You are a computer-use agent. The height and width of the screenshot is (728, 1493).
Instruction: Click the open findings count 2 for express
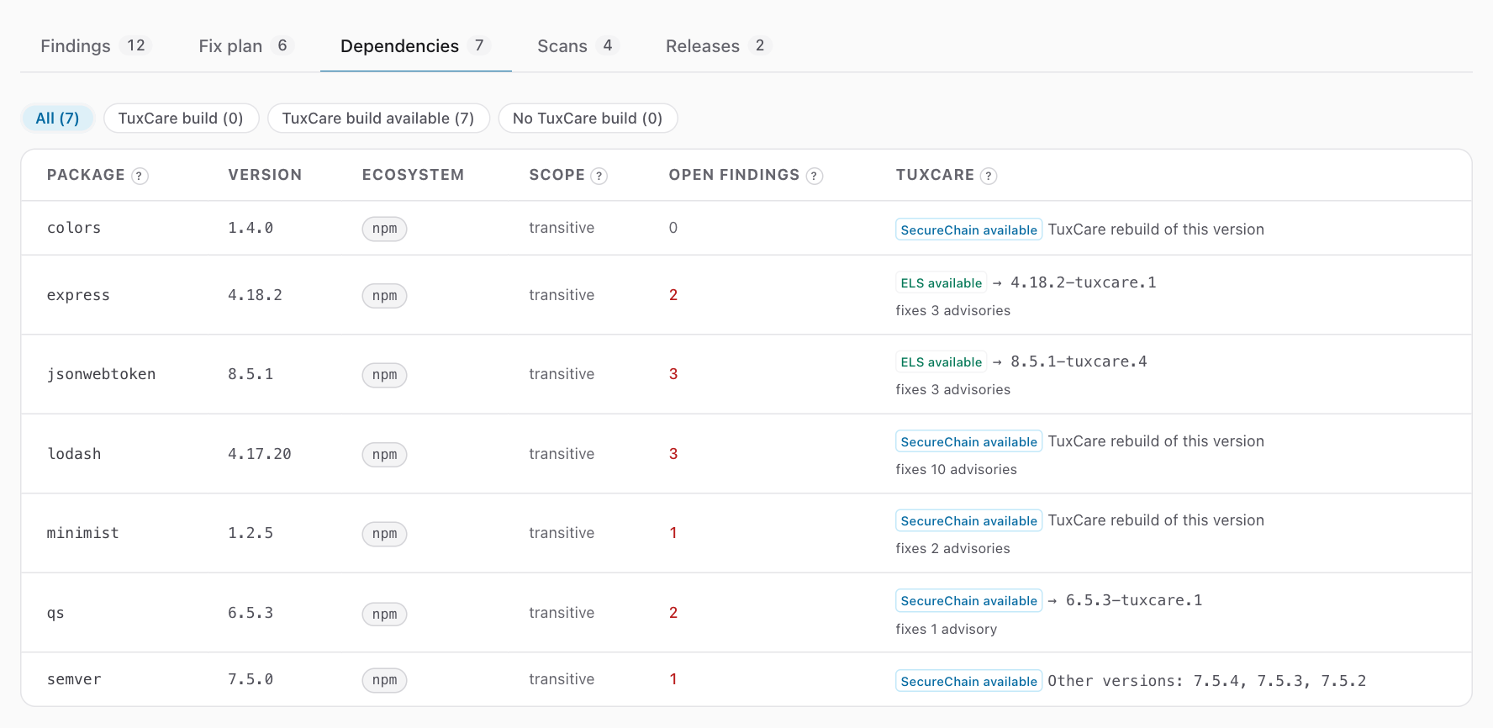(x=673, y=295)
